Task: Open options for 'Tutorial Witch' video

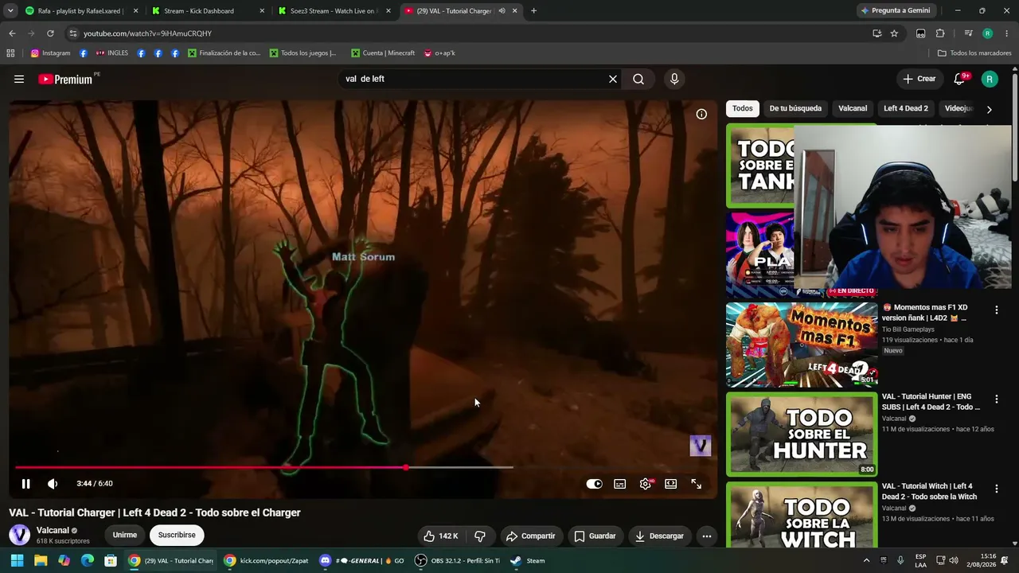Action: (996, 489)
